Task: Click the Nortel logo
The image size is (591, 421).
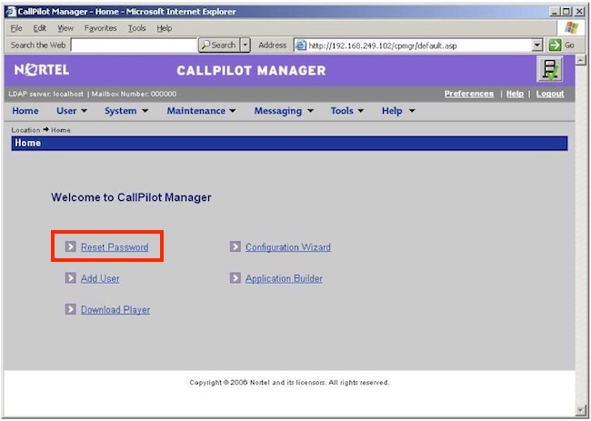Action: tap(42, 70)
